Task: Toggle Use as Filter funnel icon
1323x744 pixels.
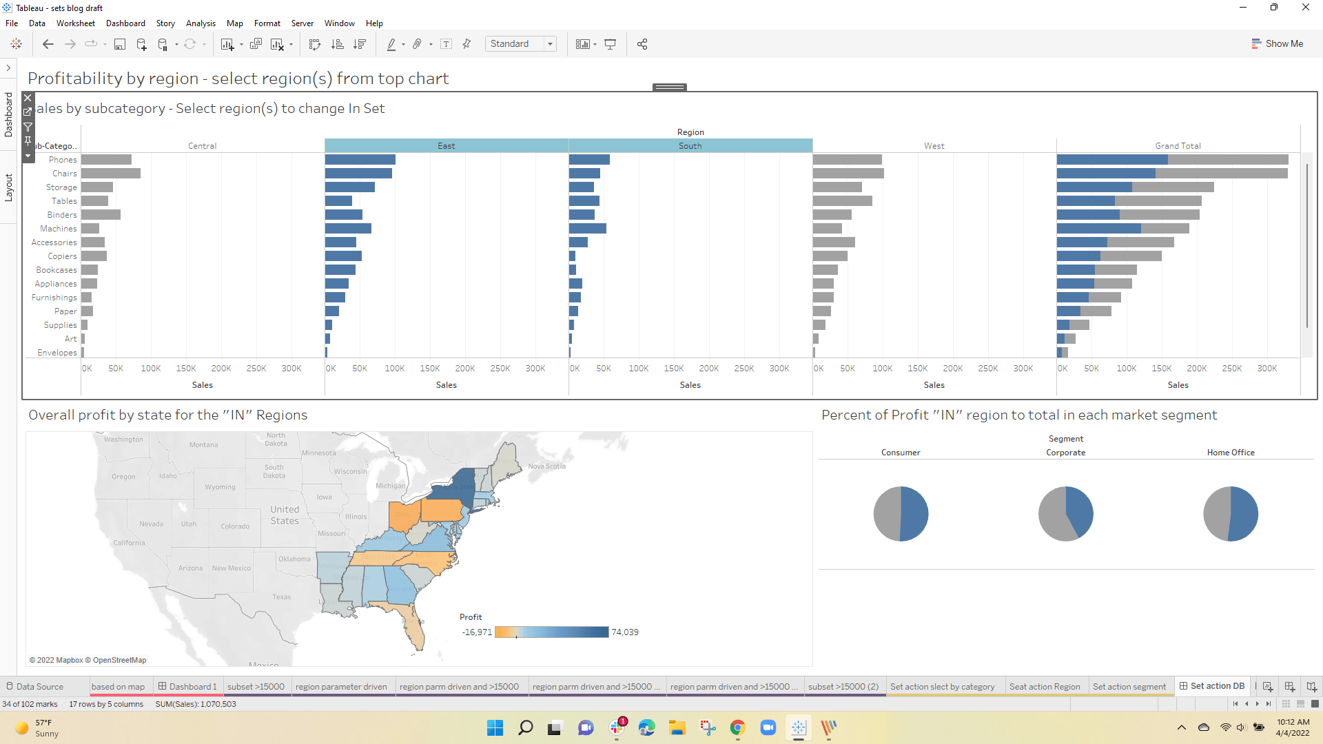Action: (x=28, y=127)
